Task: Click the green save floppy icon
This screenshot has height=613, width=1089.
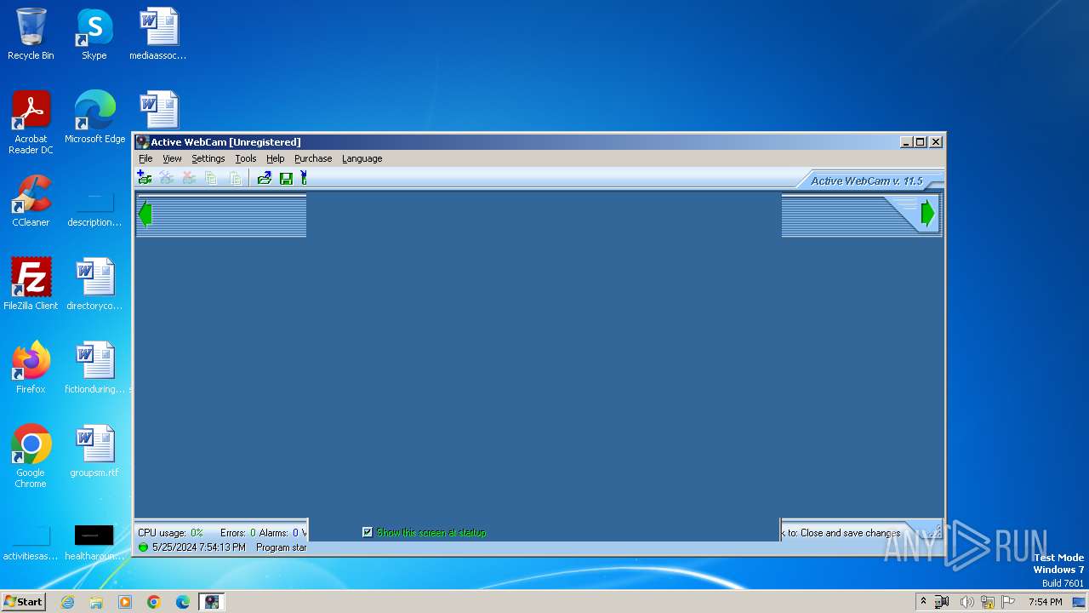Action: point(286,178)
